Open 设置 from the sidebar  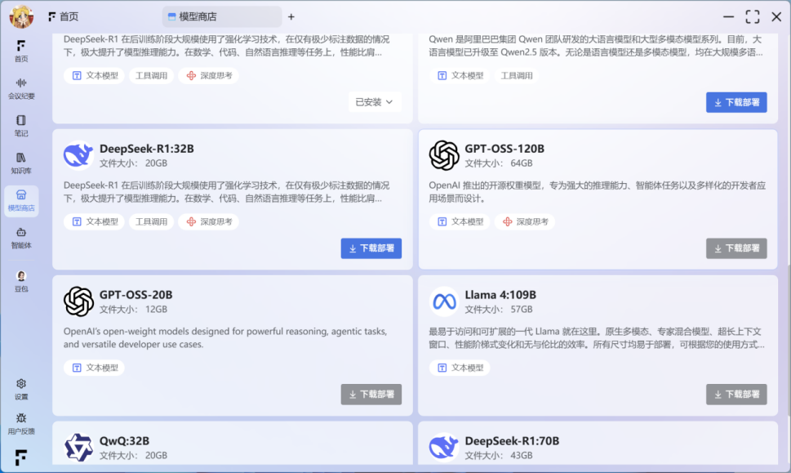coord(21,389)
